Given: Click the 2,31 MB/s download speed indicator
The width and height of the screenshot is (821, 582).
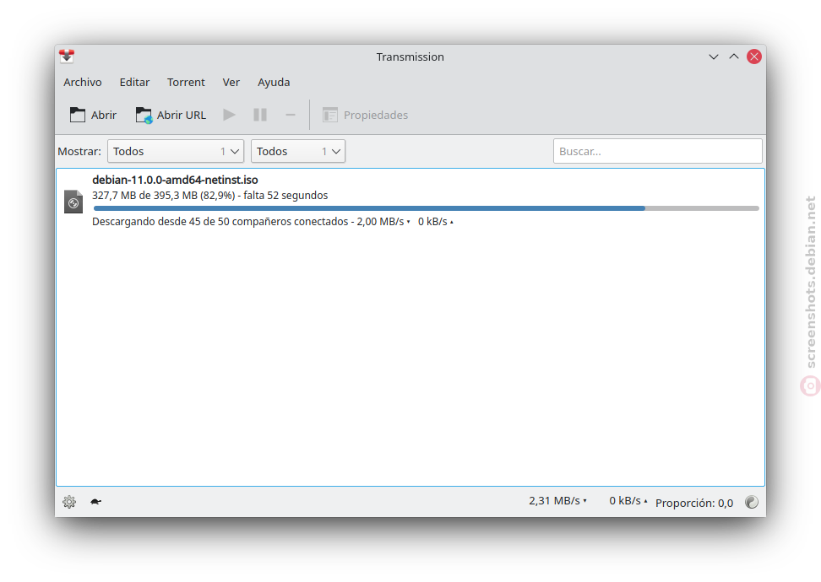Looking at the screenshot, I should 557,501.
